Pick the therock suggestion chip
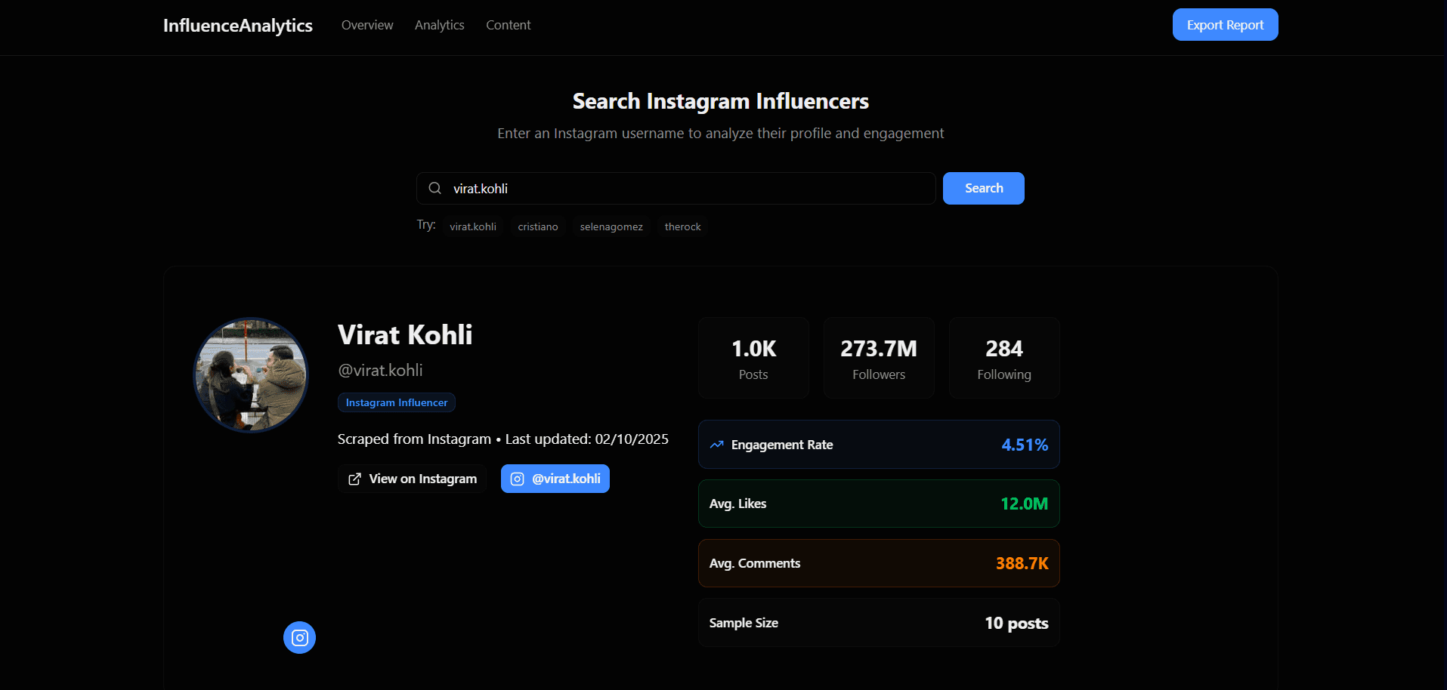The height and width of the screenshot is (690, 1447). [683, 226]
